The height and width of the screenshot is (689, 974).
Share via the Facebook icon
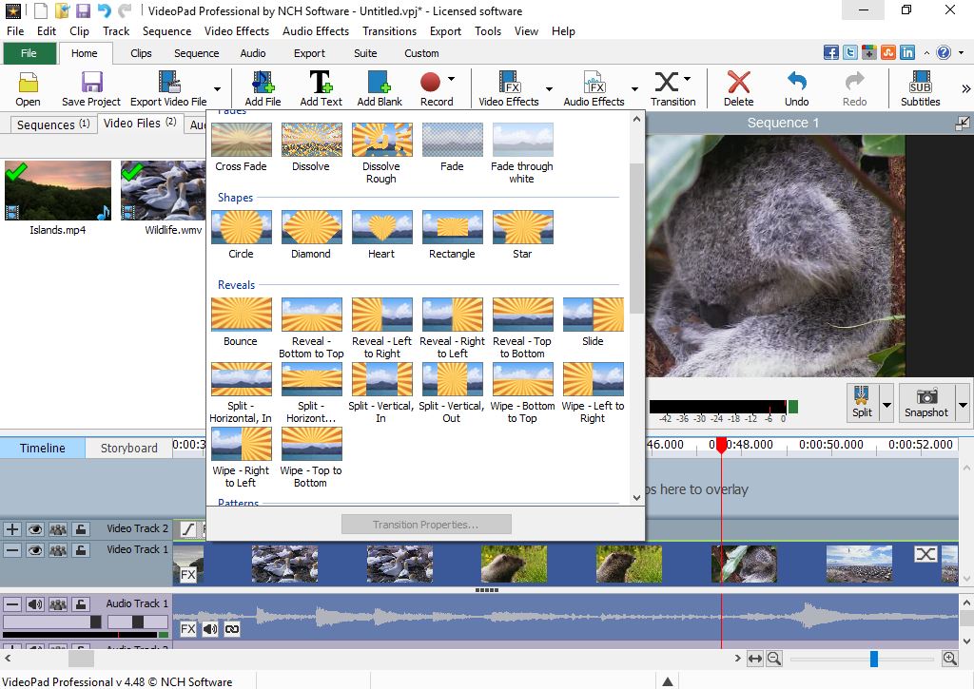tap(831, 53)
